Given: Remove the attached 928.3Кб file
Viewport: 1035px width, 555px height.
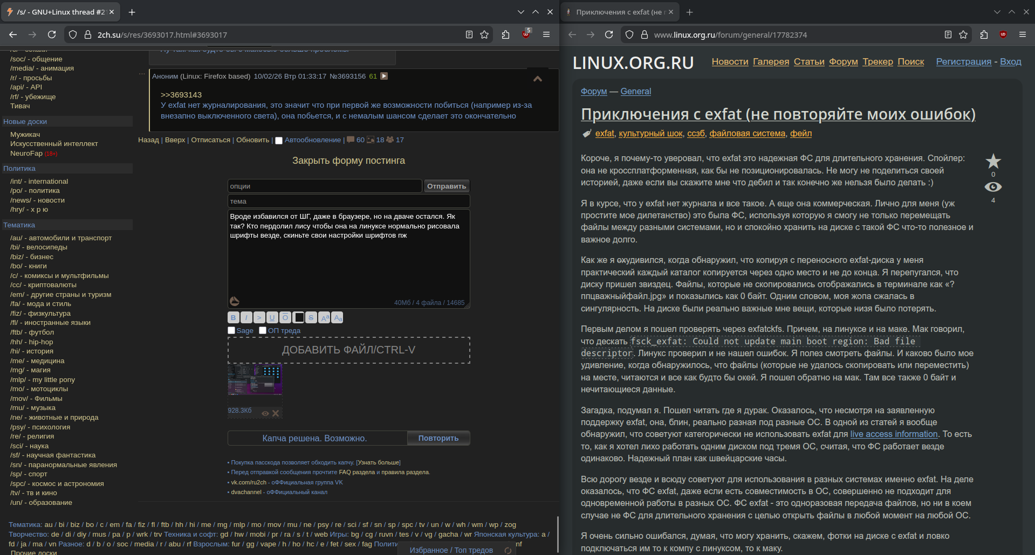Looking at the screenshot, I should 276,413.
